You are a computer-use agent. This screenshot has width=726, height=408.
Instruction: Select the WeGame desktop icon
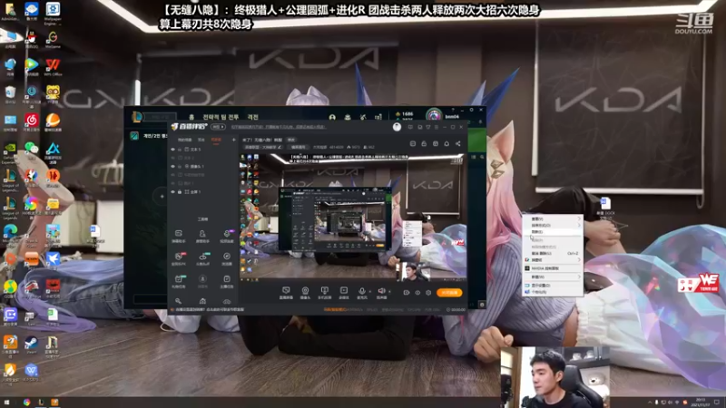[53, 38]
